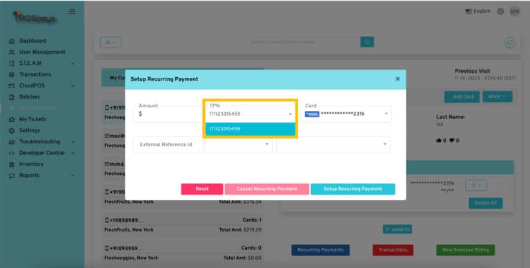This screenshot has height=268, width=530.
Task: Open the TPN dropdown field
Action: coord(250,114)
